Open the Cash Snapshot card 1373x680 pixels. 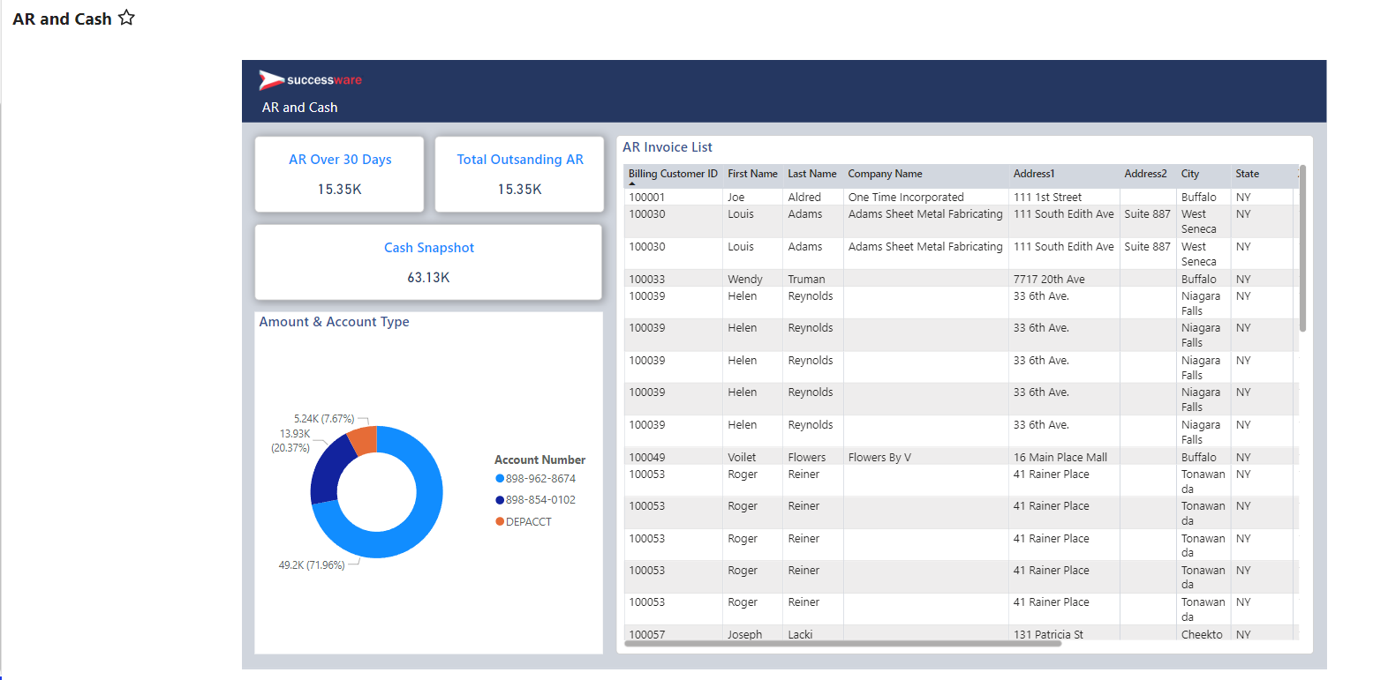pyautogui.click(x=428, y=262)
